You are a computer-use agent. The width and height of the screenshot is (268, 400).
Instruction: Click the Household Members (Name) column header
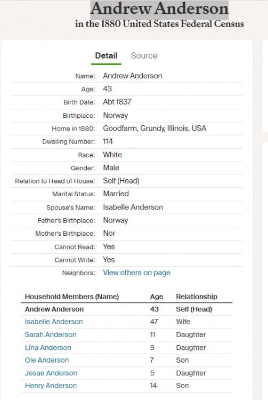72,297
